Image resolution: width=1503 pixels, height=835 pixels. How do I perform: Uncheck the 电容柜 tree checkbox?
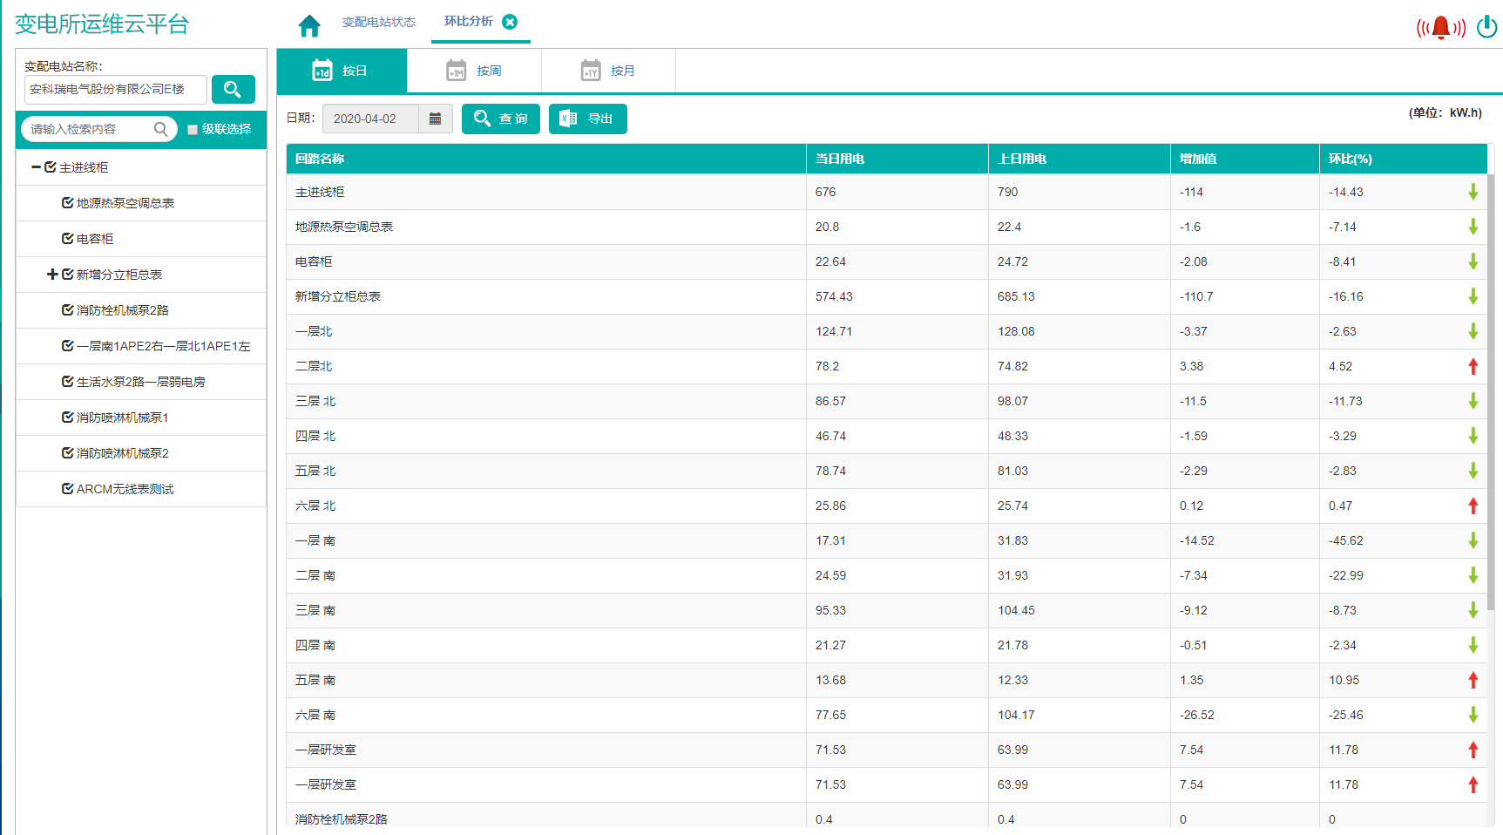pos(68,238)
